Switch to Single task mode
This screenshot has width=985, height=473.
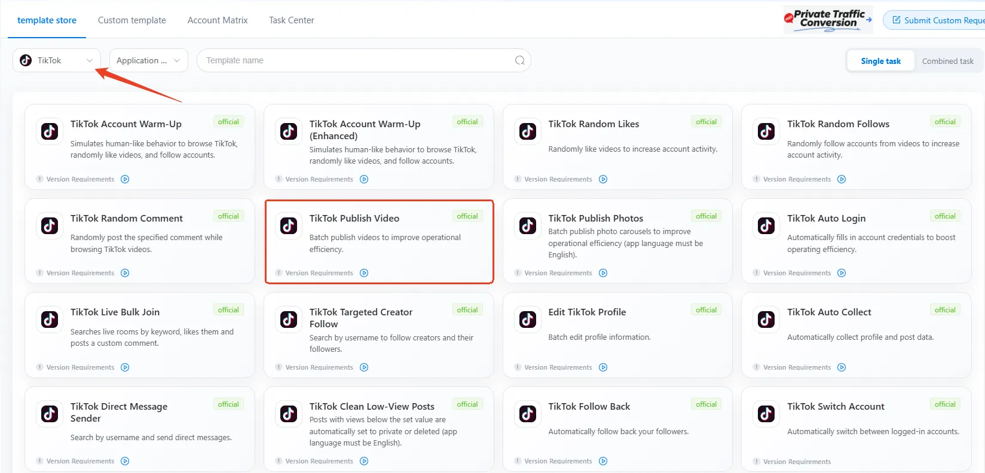880,61
